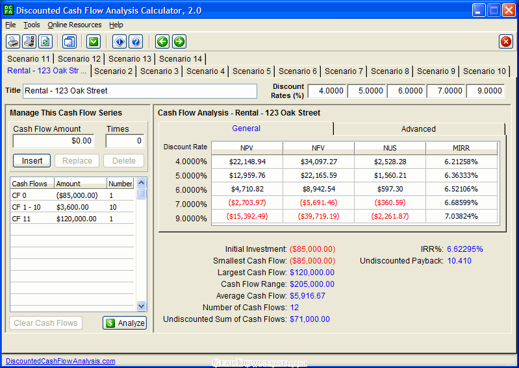Switch to the Scenario 2 tab

[x=113, y=71]
